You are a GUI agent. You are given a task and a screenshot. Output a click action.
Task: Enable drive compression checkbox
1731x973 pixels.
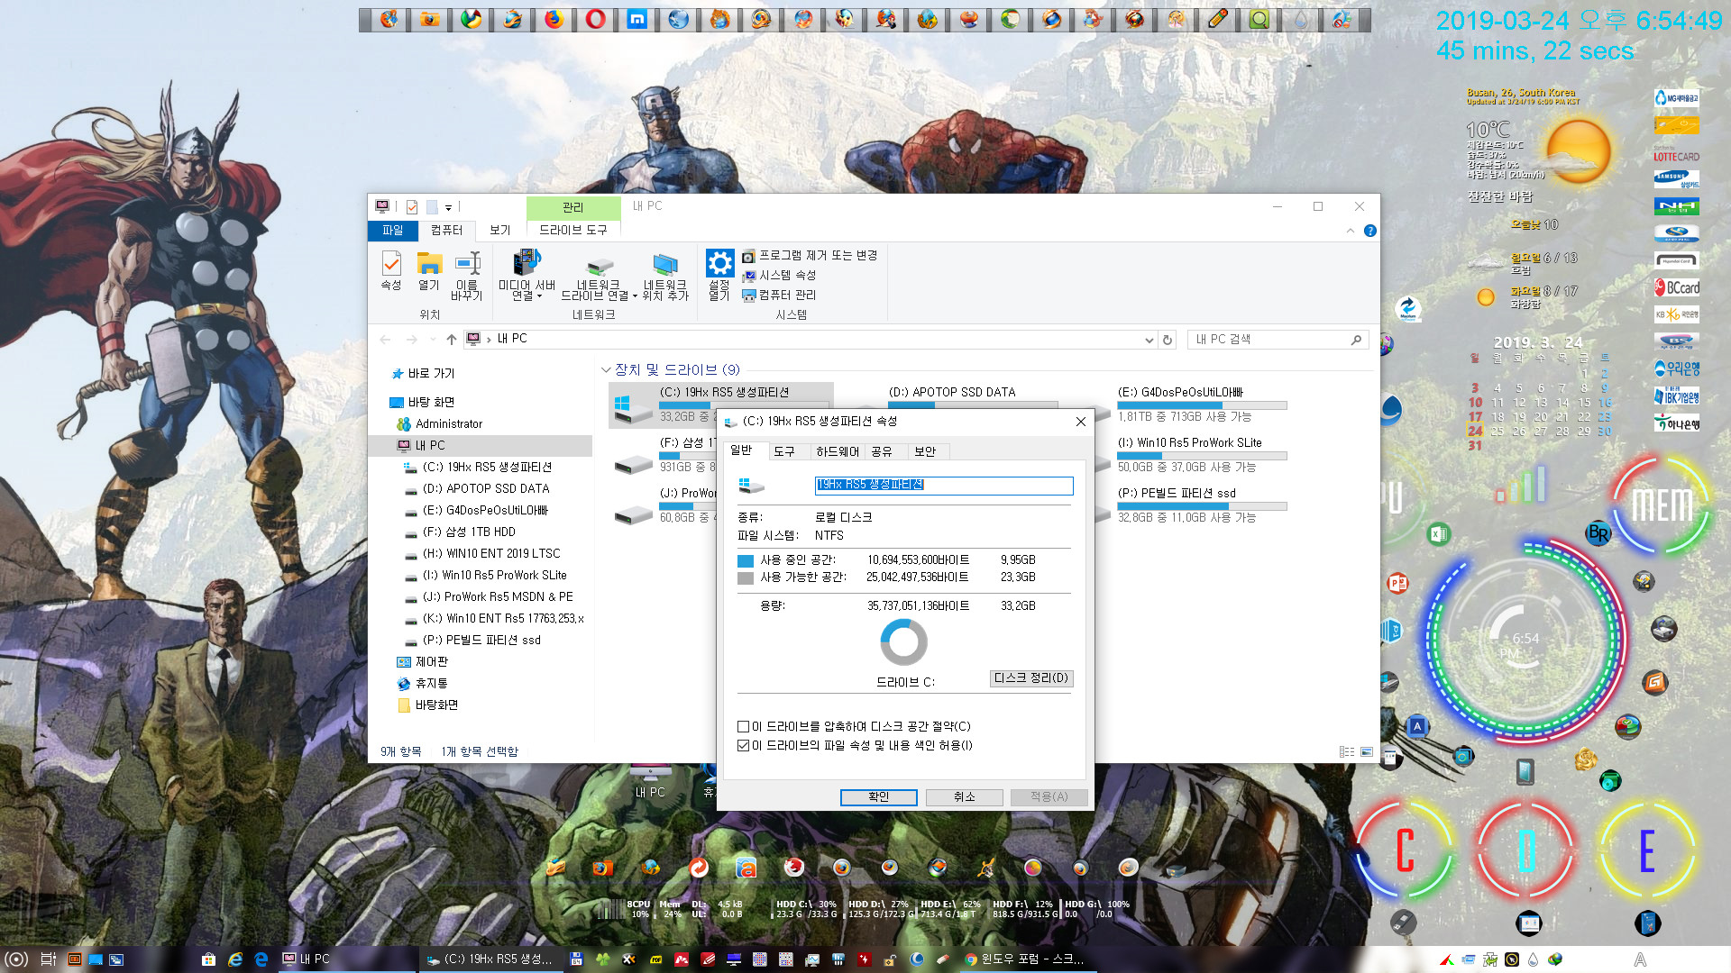coord(744,727)
